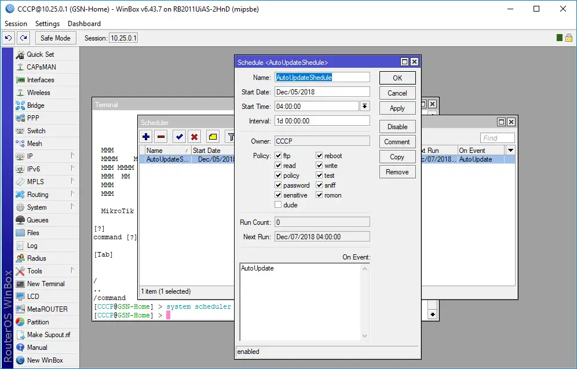Remove the scheduler entry with minus icon
The image size is (577, 369).
tap(161, 137)
